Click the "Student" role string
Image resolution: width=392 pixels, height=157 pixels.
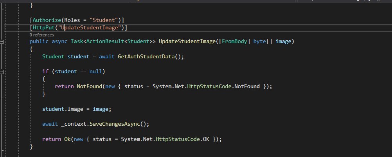click(x=104, y=20)
